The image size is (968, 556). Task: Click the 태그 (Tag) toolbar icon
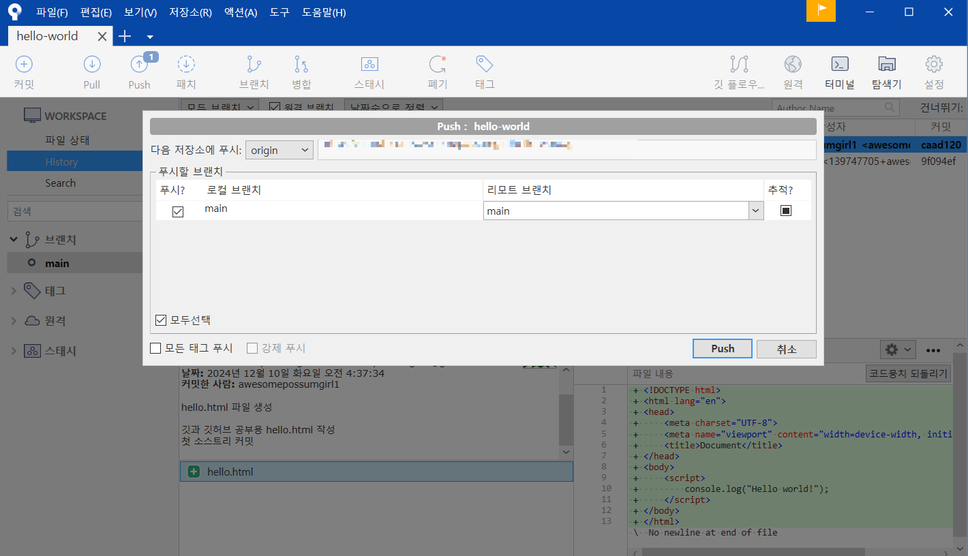click(x=485, y=65)
